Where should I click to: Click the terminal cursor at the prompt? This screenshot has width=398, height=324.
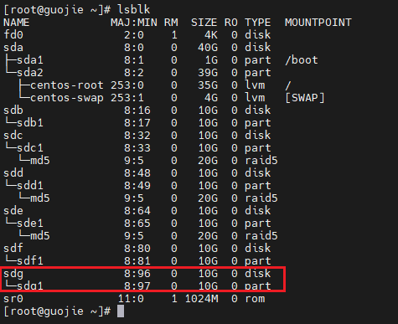pos(121,311)
